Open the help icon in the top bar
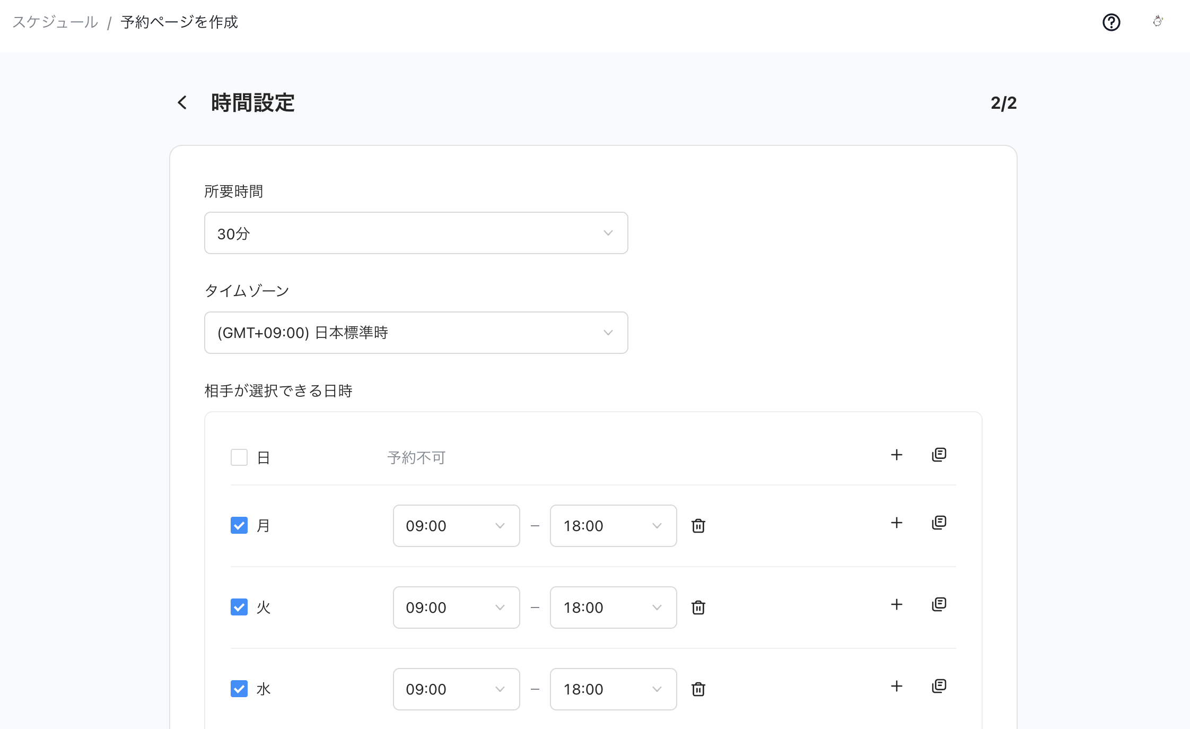 coord(1112,22)
